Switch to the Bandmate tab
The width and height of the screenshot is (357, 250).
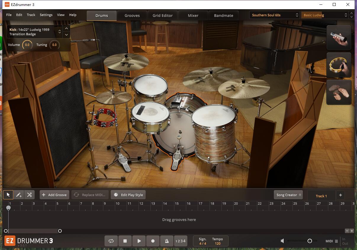click(x=223, y=15)
